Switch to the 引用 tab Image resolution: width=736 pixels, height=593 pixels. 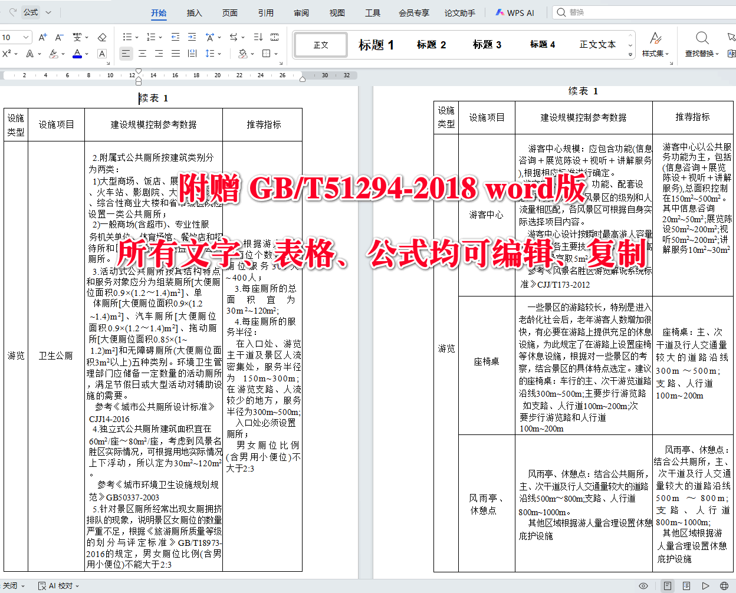pos(266,12)
